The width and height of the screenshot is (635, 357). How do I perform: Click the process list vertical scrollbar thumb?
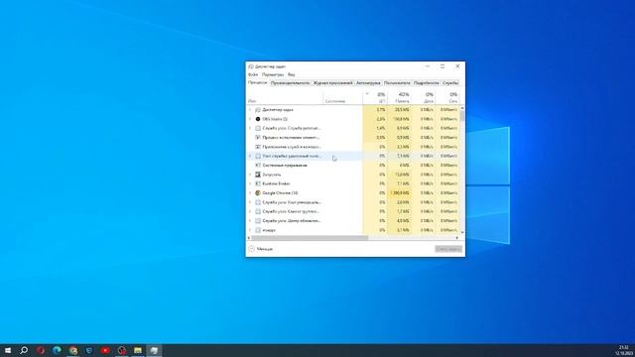462,116
